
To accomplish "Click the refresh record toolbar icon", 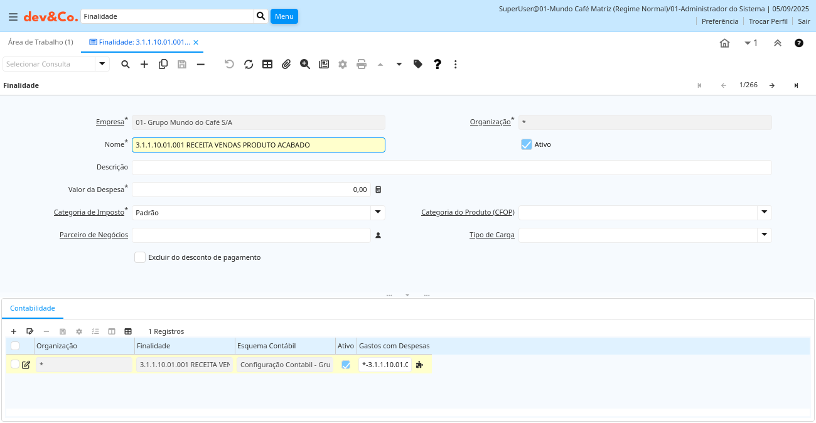I will pyautogui.click(x=249, y=64).
